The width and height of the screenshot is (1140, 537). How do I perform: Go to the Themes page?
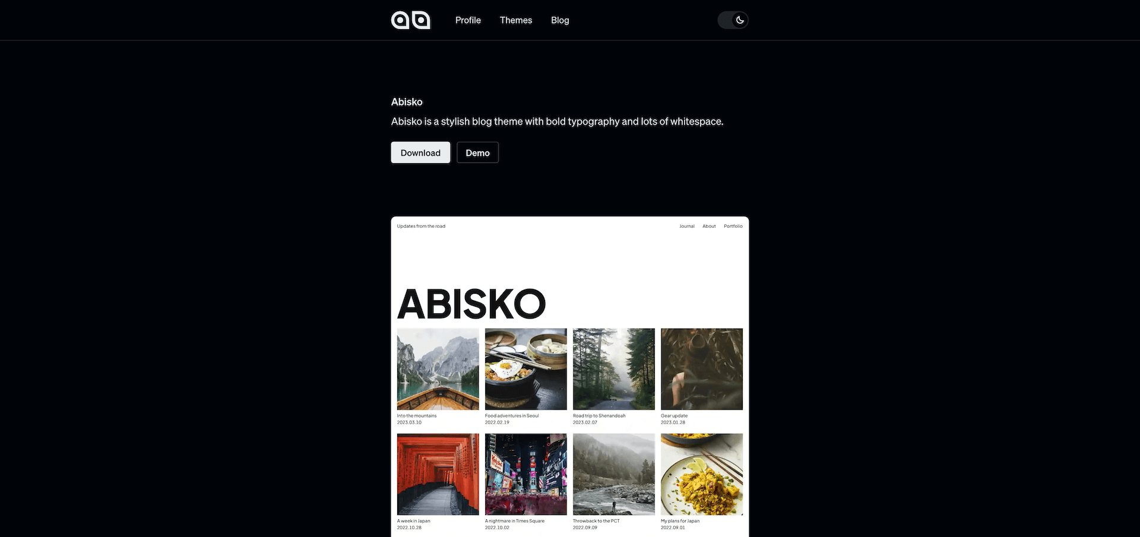coord(516,20)
